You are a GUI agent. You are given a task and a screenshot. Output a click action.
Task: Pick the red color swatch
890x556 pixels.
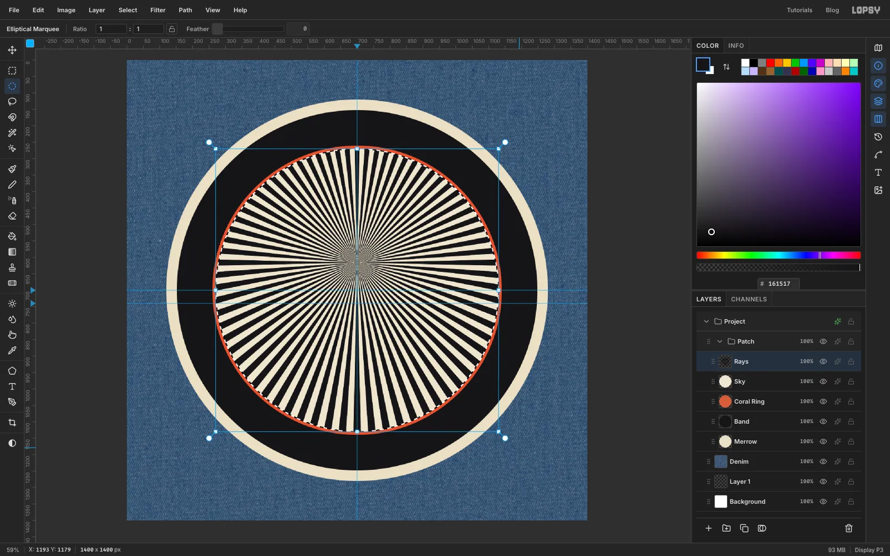click(770, 63)
